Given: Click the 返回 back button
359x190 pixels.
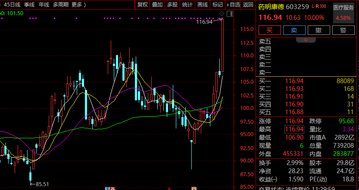Looking at the screenshot, I should pyautogui.click(x=248, y=5).
